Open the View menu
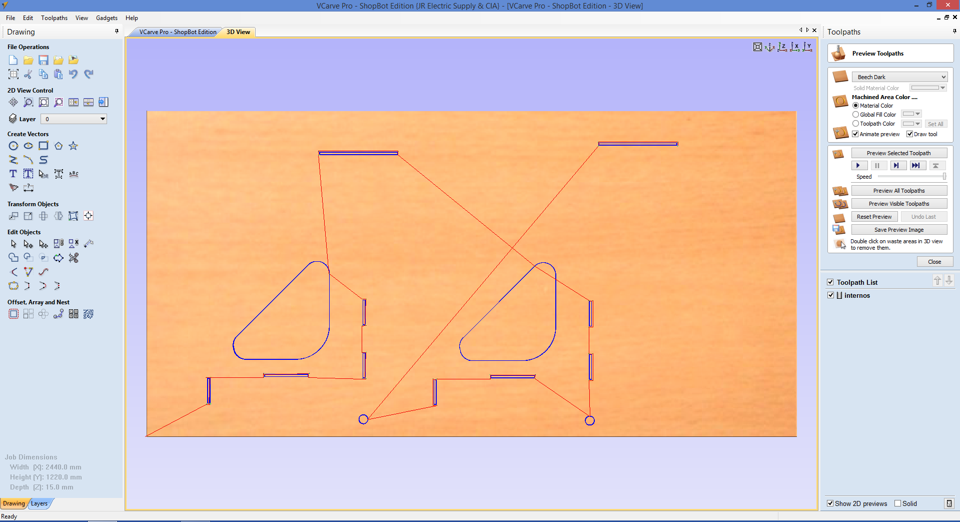 pos(82,18)
